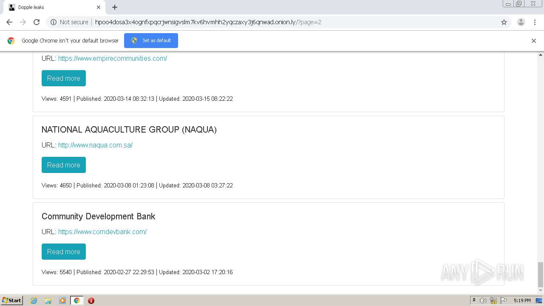Open the empirecommunities.com link

click(x=113, y=58)
